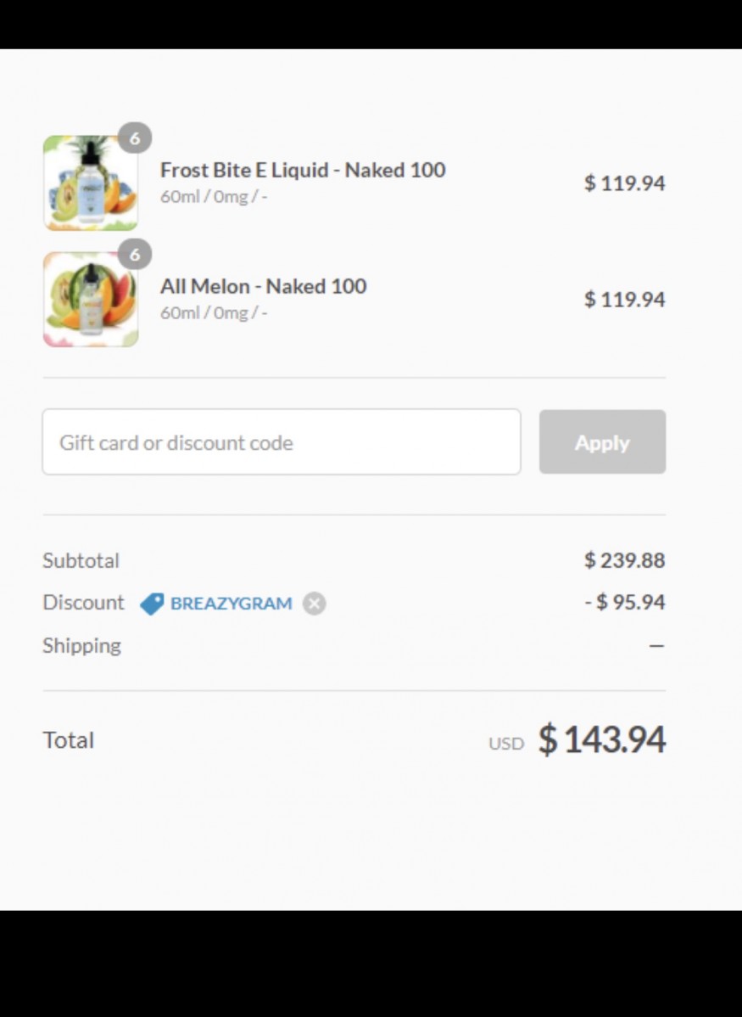Click the subtotal amount $239.88
Screen dimensions: 742x1017
pyautogui.click(x=624, y=560)
